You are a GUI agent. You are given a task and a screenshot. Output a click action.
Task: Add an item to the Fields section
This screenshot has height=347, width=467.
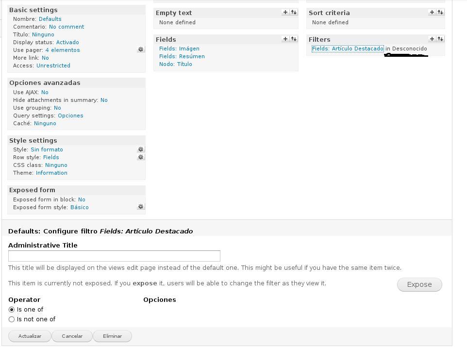point(285,39)
